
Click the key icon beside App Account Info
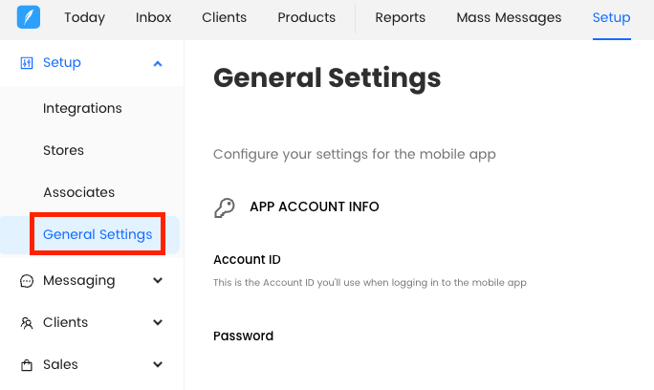click(225, 207)
